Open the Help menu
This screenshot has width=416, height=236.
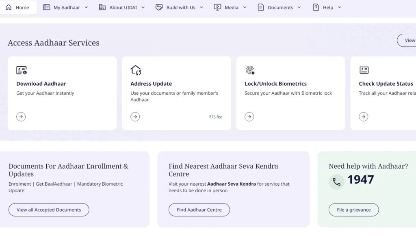click(327, 7)
